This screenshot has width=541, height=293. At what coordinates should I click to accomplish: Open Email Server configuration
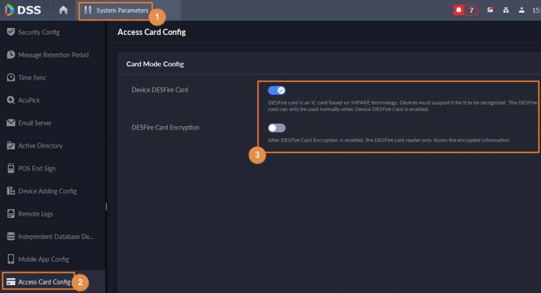click(x=35, y=123)
